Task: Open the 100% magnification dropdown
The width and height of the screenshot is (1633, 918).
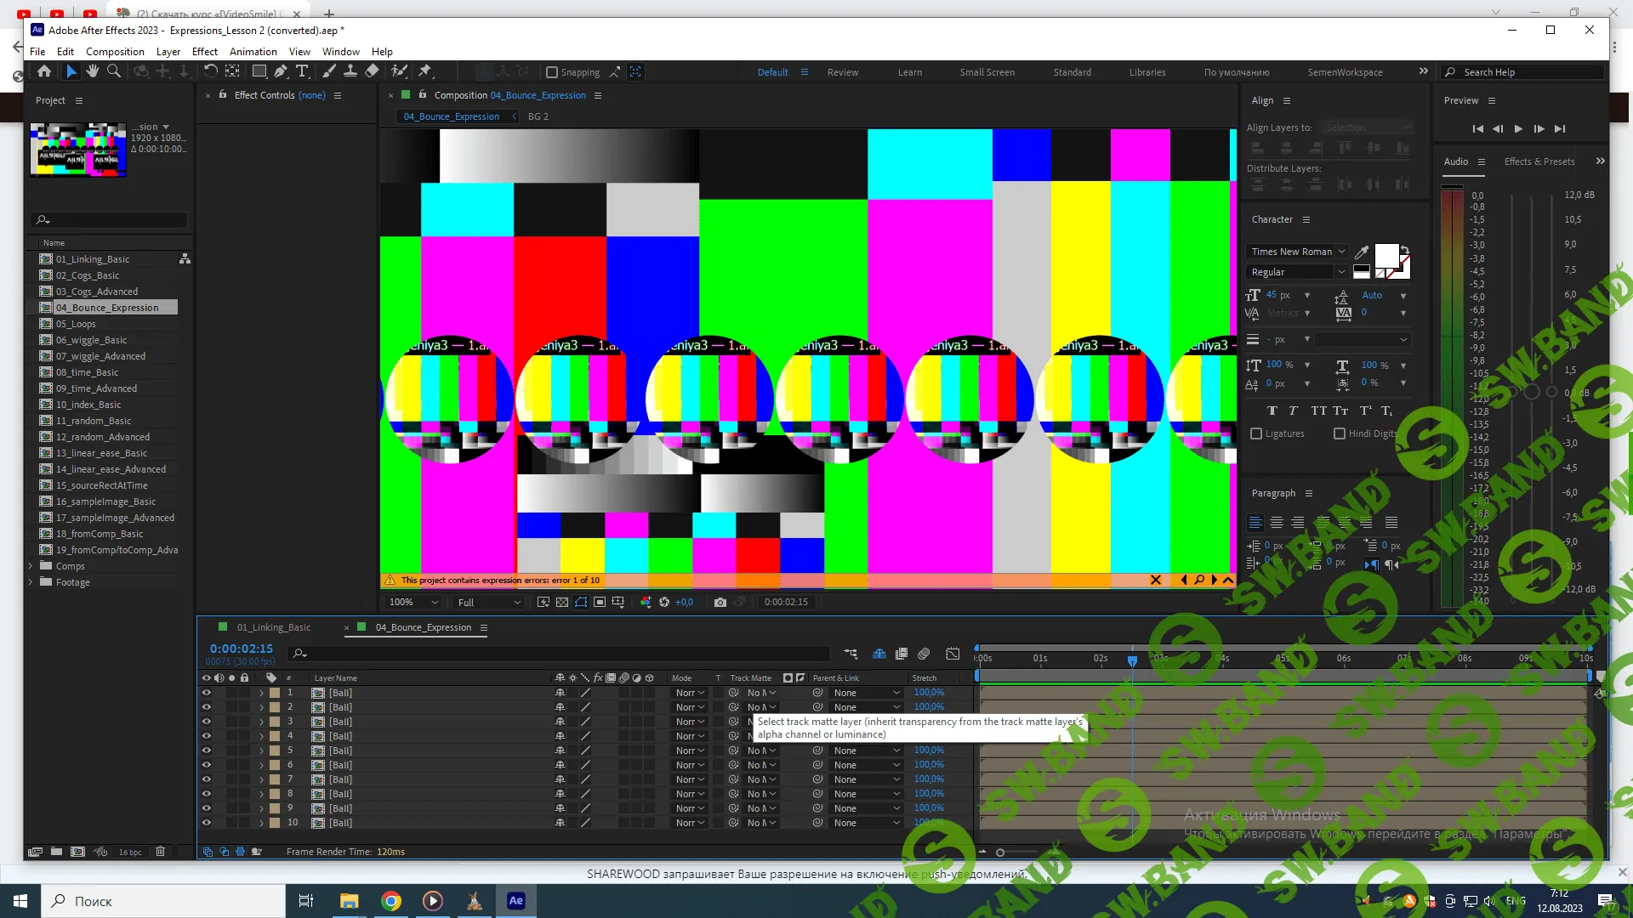Action: pyautogui.click(x=413, y=602)
